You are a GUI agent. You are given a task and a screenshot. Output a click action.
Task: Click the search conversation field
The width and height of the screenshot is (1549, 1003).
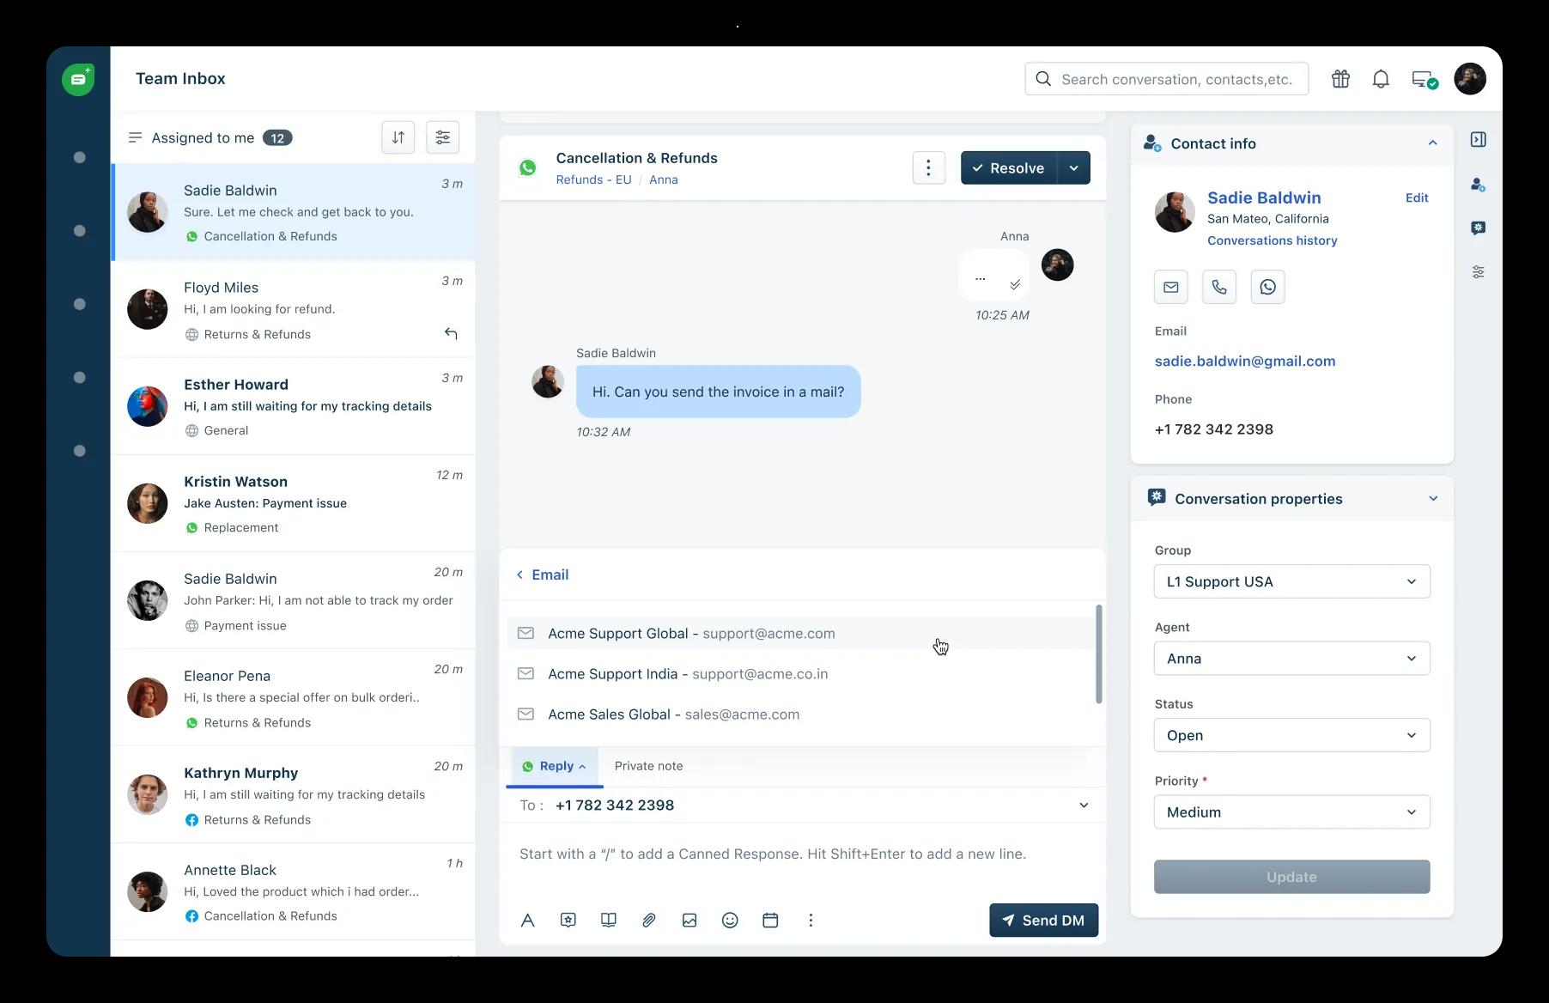(1166, 79)
